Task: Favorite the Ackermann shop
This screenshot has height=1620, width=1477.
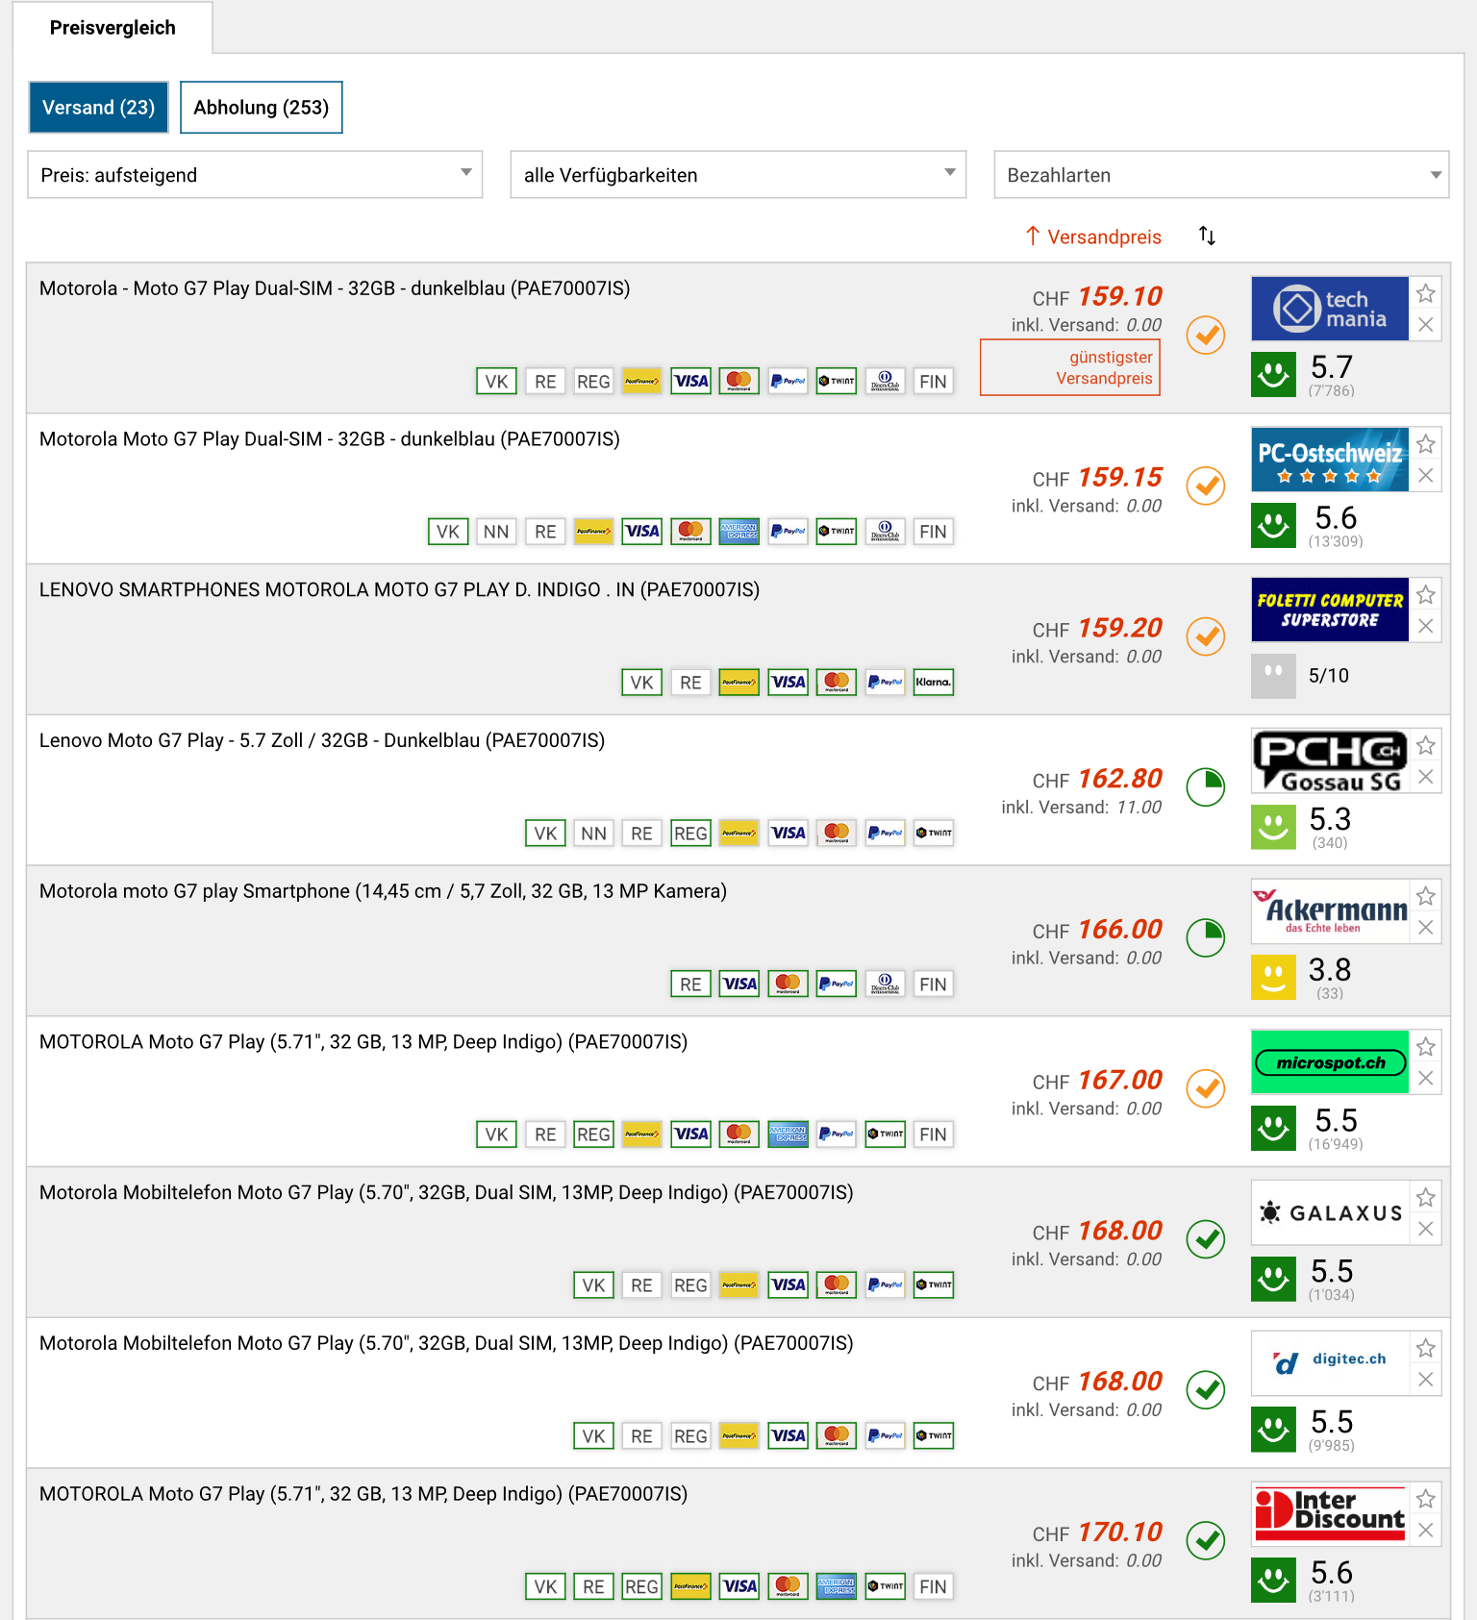Action: (1426, 896)
